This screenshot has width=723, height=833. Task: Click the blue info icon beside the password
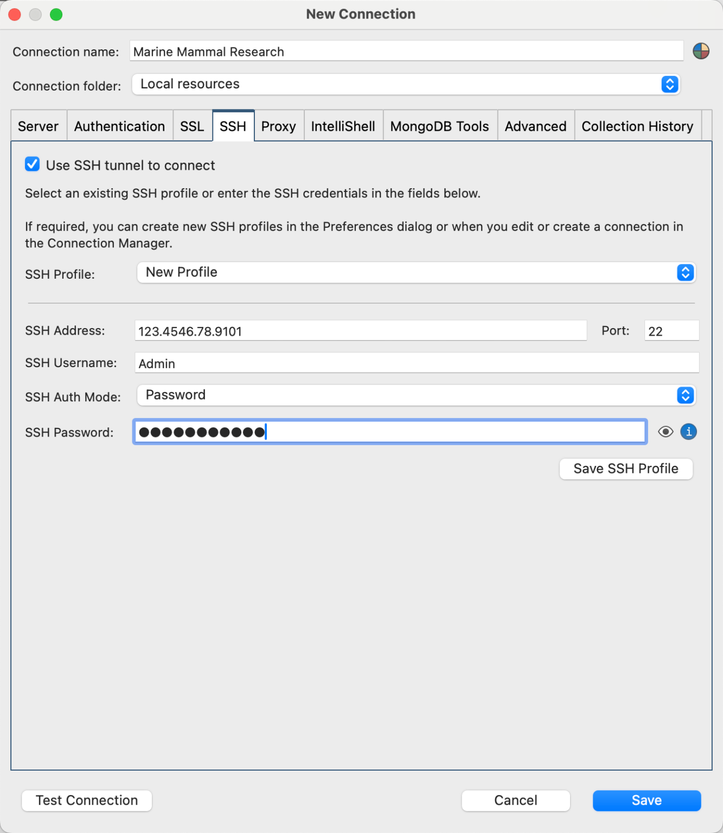point(688,432)
